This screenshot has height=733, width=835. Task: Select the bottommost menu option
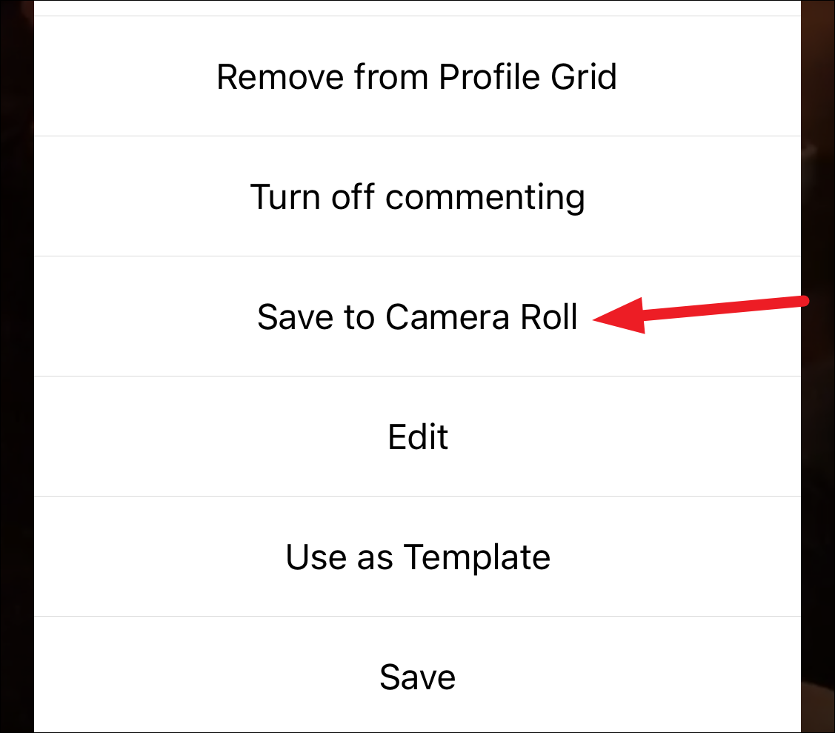417,676
